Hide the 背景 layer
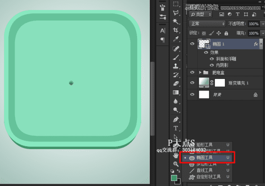Screen dimensions: 265x186 (x=192, y=94)
